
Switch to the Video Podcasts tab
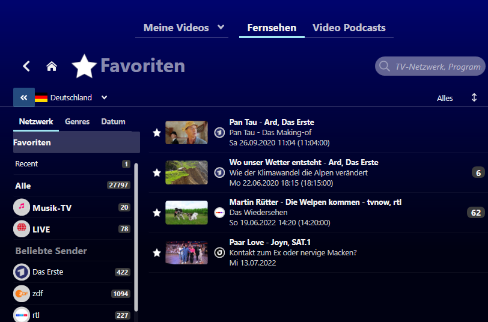[349, 28]
